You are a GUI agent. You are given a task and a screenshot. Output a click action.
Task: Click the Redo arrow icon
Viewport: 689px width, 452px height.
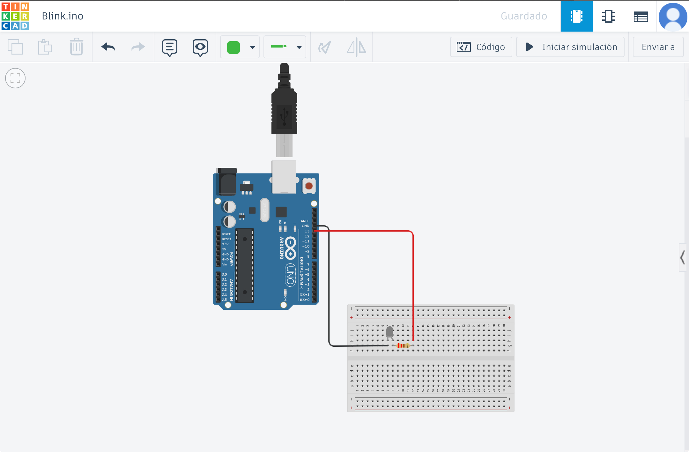tap(138, 47)
